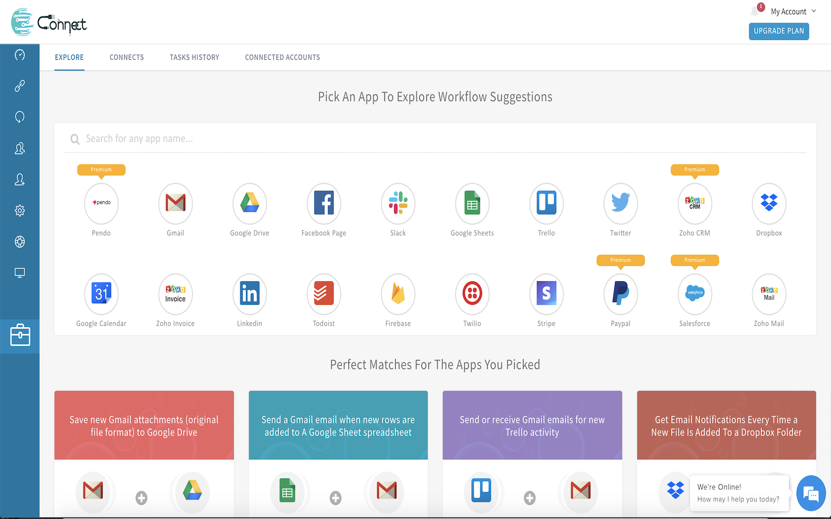Open the Tasks History tab
This screenshot has height=519, width=831.
pyautogui.click(x=194, y=57)
